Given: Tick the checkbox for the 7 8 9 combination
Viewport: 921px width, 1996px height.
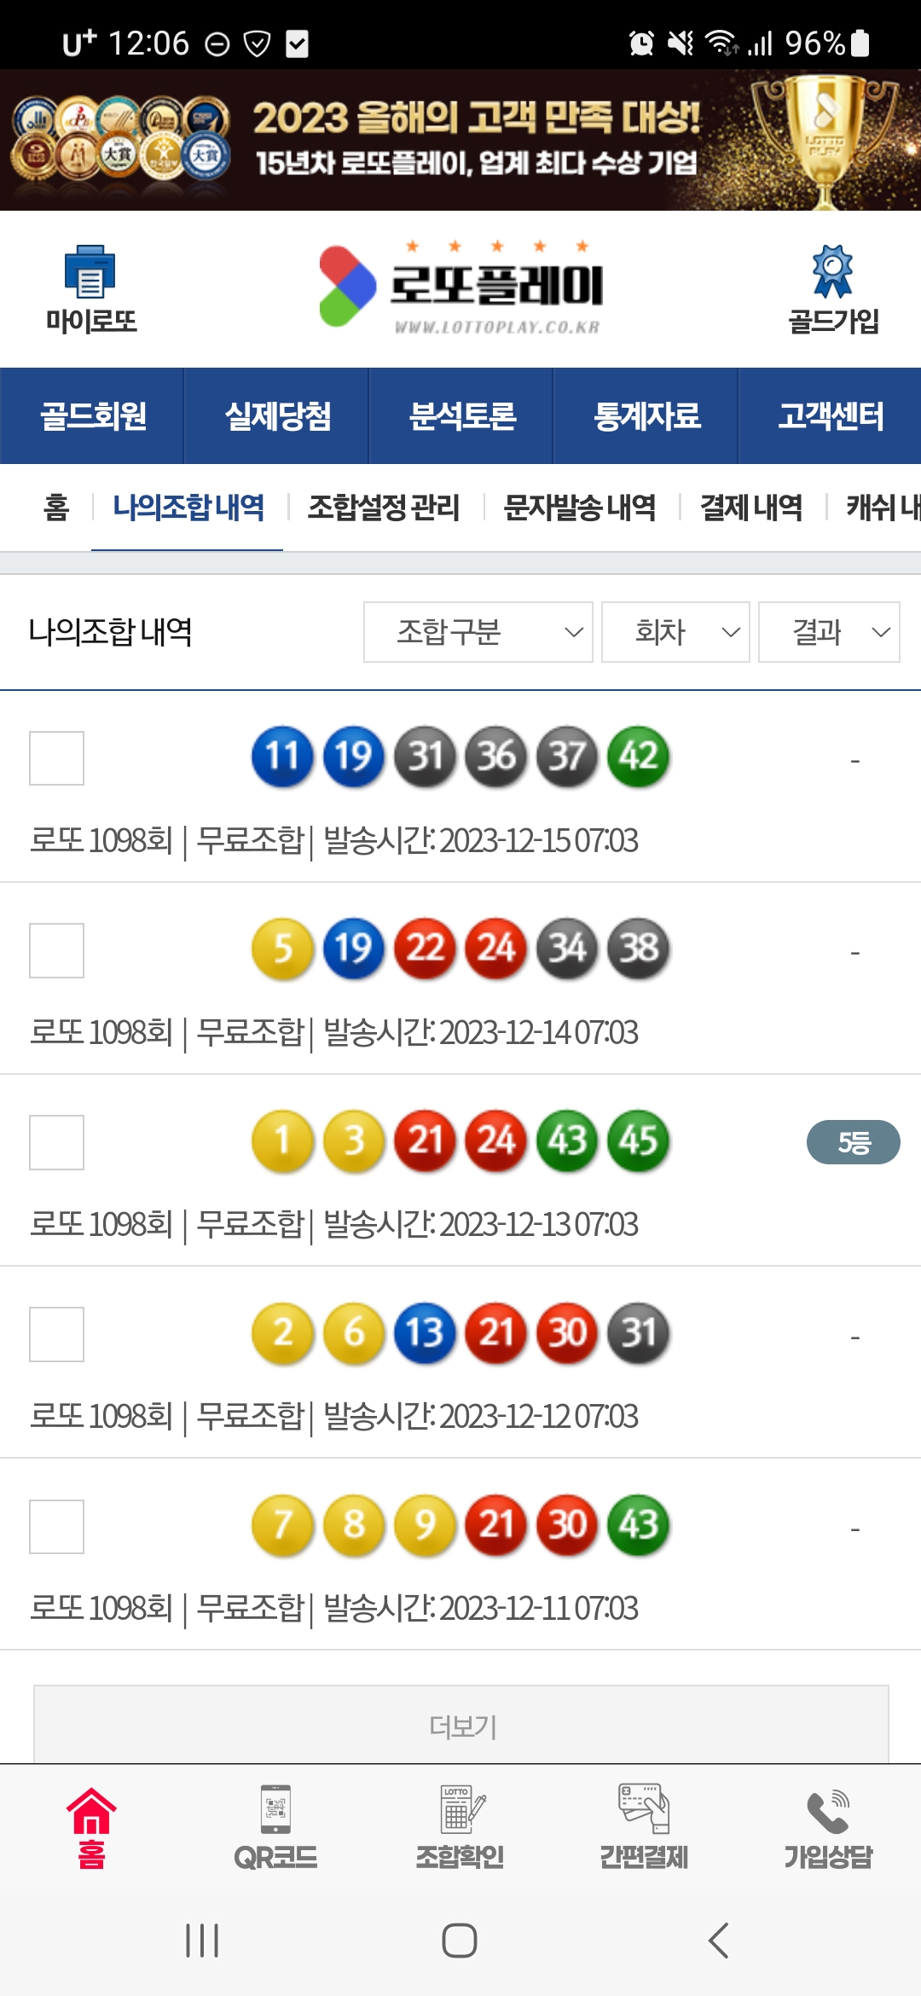Looking at the screenshot, I should click(x=56, y=1526).
